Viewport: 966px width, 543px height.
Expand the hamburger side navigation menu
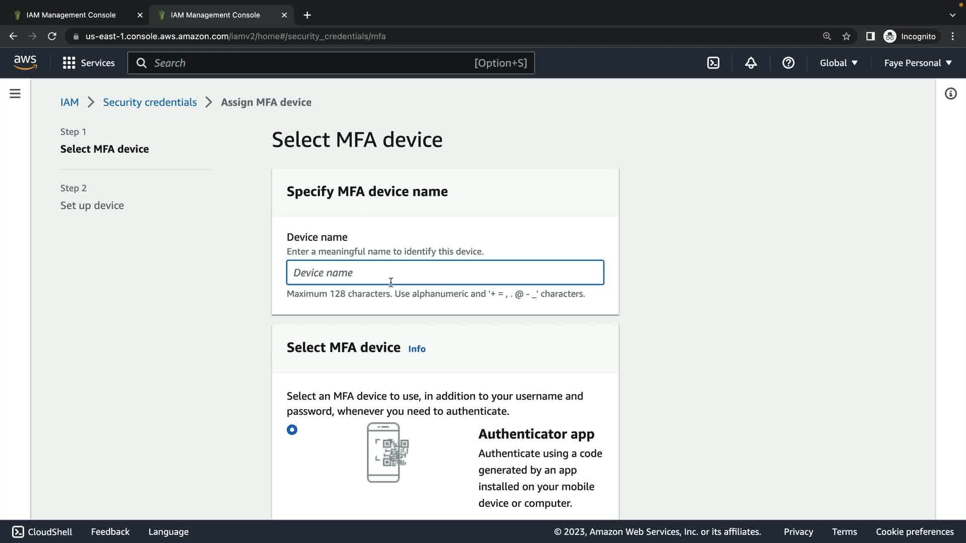point(15,94)
